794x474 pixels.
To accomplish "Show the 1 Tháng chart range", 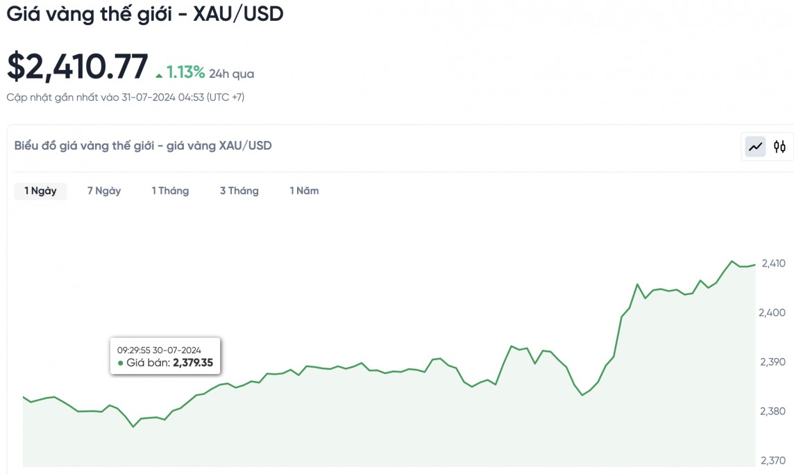I will [170, 191].
